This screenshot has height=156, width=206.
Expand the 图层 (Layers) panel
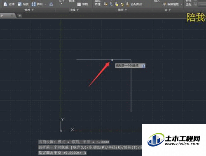click(x=122, y=10)
